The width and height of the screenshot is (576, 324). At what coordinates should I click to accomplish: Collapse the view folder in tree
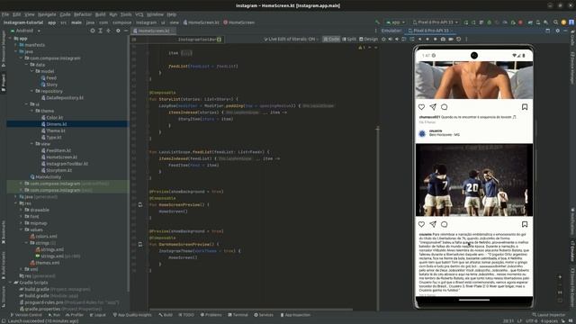(32, 144)
